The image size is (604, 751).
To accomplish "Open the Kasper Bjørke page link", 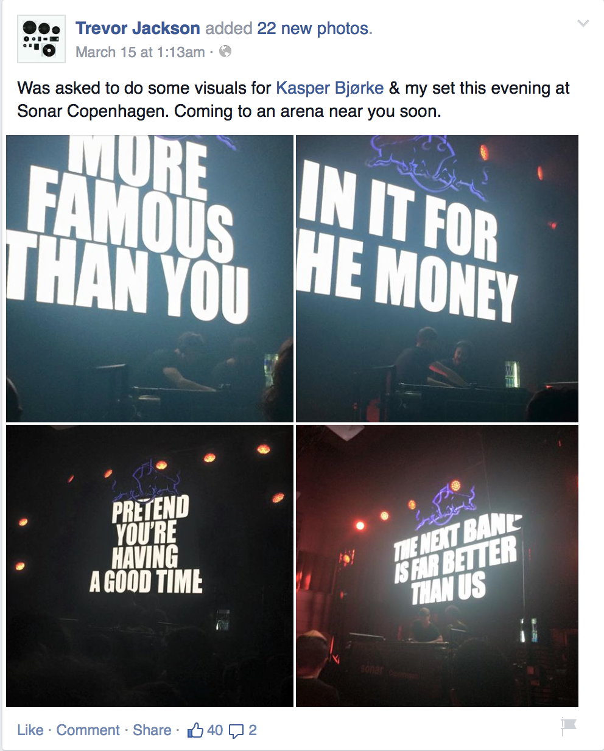I will coord(330,88).
